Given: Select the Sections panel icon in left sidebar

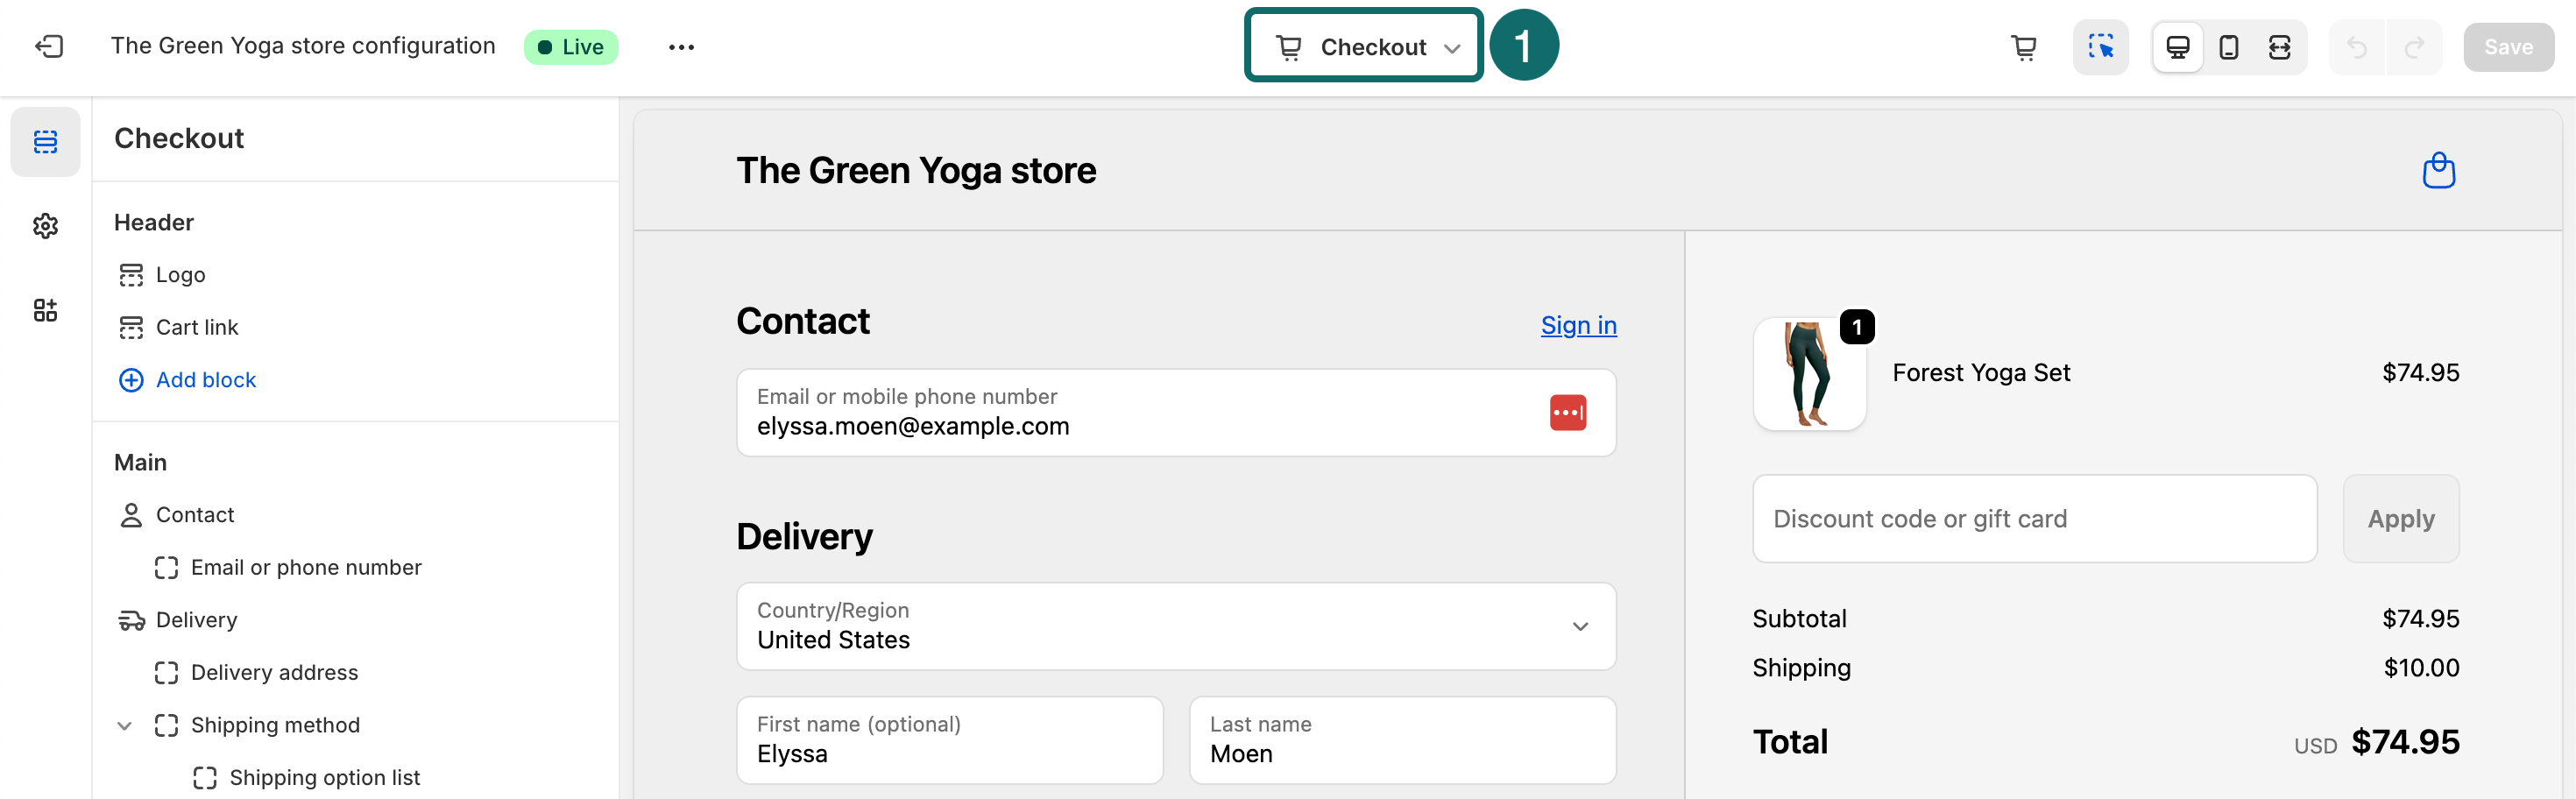Looking at the screenshot, I should [45, 141].
